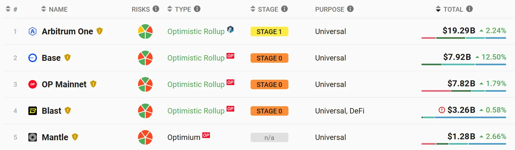Click the PURPOSE column info icon

tap(350, 9)
